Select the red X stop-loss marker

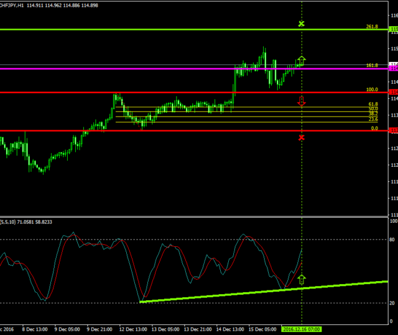(302, 137)
